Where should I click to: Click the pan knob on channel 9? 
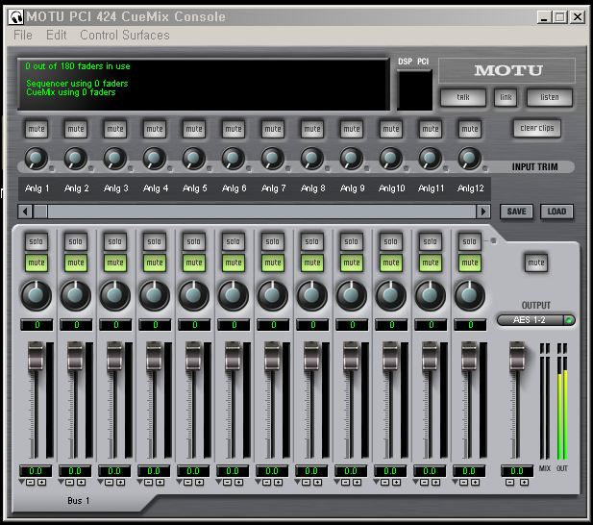351,295
